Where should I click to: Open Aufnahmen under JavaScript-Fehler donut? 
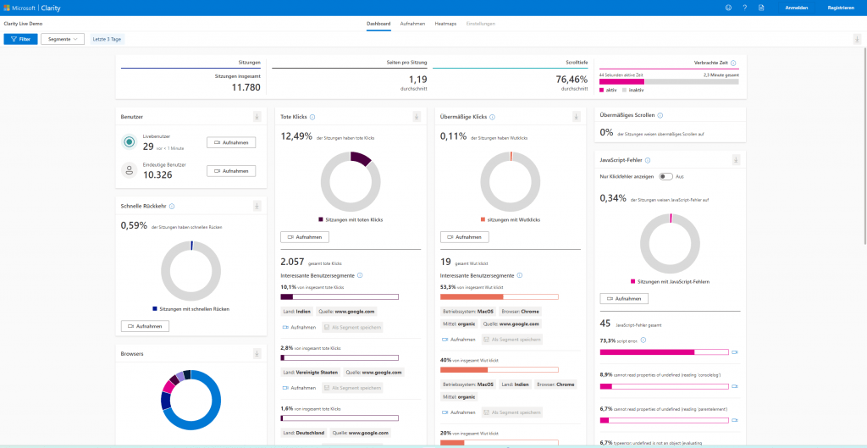(624, 299)
